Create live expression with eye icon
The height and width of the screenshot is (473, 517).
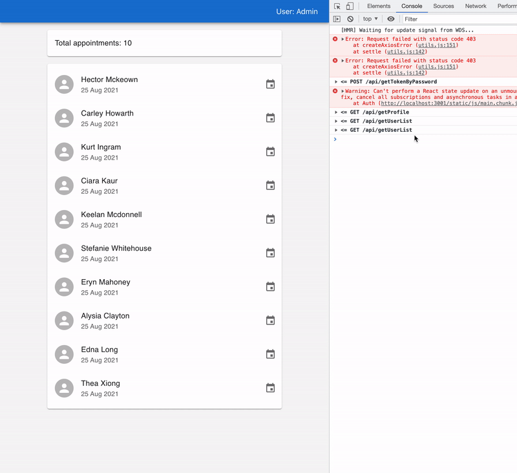(391, 19)
